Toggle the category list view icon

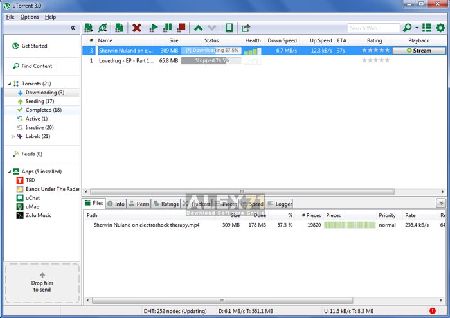coord(427,28)
